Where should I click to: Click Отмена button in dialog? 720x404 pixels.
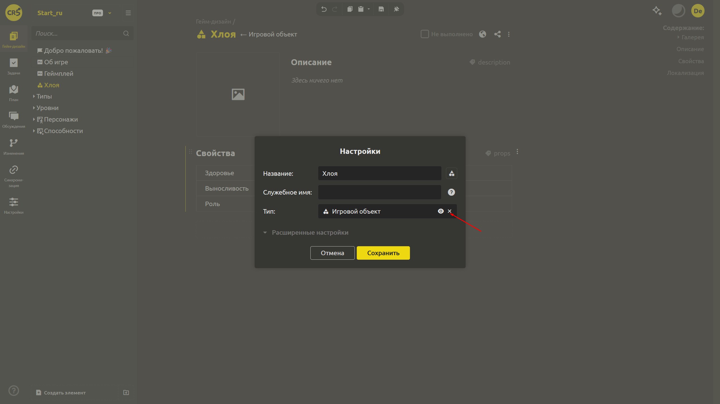pyautogui.click(x=332, y=253)
